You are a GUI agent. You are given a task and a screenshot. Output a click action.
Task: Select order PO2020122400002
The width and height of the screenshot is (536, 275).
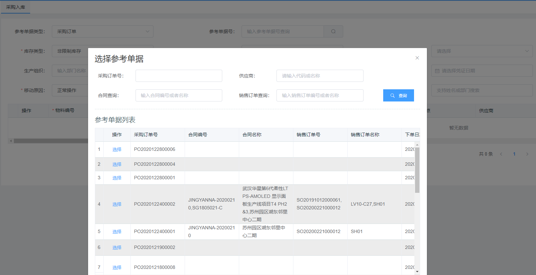117,204
